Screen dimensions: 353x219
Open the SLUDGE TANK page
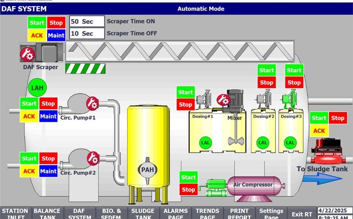tap(144, 213)
